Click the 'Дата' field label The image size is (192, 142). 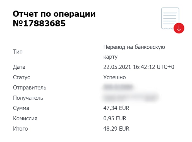click(19, 67)
